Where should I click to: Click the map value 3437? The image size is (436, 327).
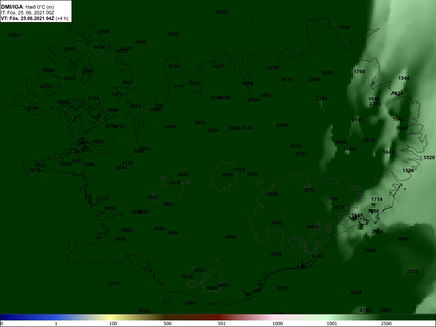pos(218,66)
